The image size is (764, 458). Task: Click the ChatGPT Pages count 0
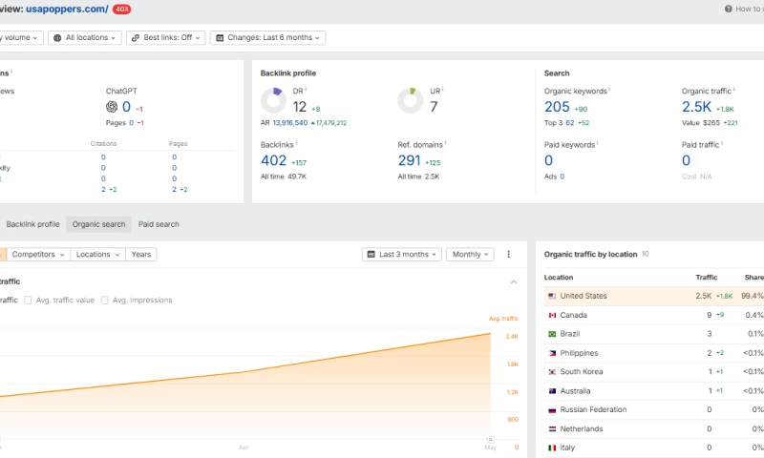(x=131, y=123)
